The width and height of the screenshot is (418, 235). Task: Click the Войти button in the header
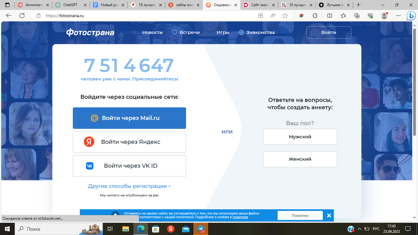(329, 32)
